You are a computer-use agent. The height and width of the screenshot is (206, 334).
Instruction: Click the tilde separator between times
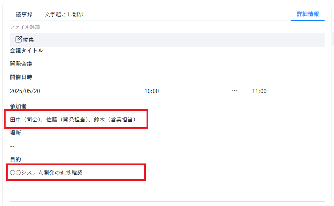pyautogui.click(x=234, y=91)
